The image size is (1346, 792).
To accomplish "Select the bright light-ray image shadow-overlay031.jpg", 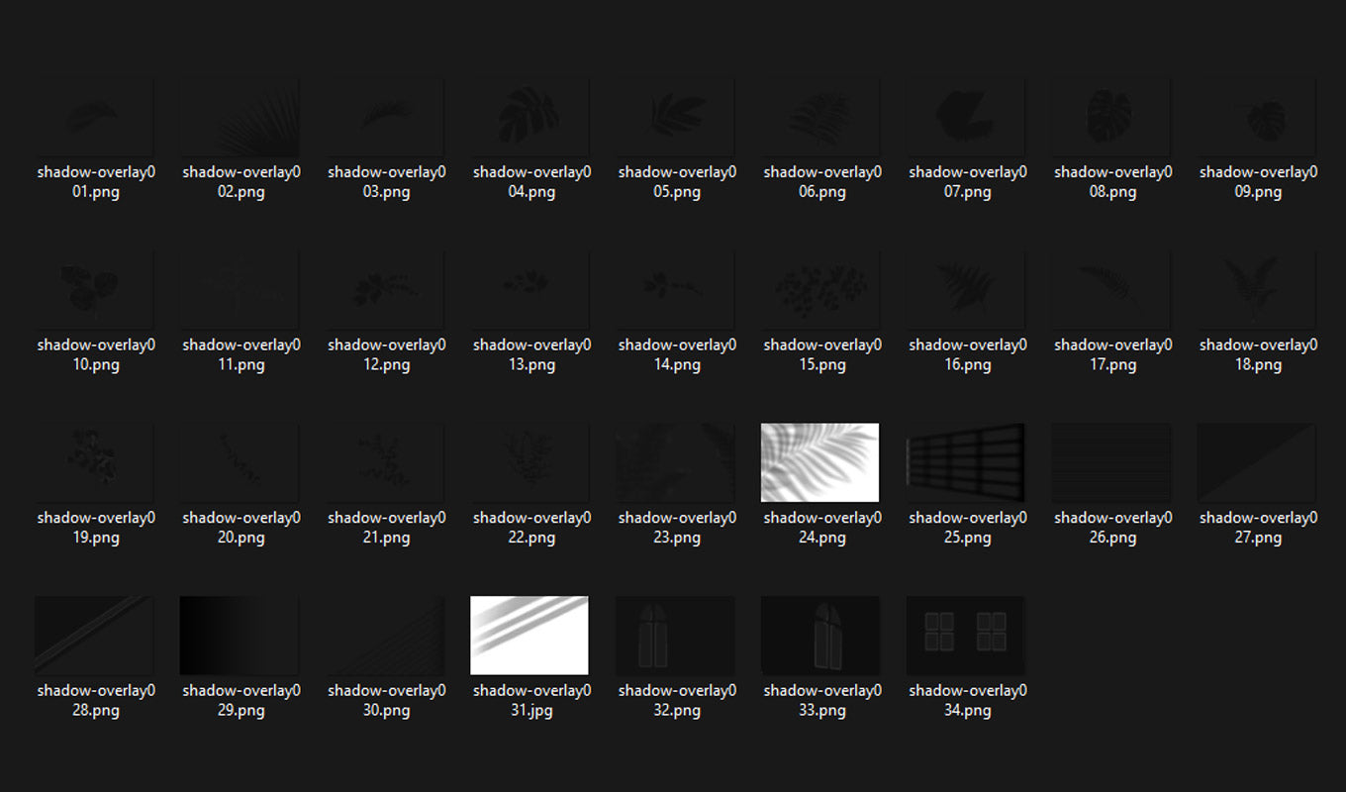I will pos(529,634).
